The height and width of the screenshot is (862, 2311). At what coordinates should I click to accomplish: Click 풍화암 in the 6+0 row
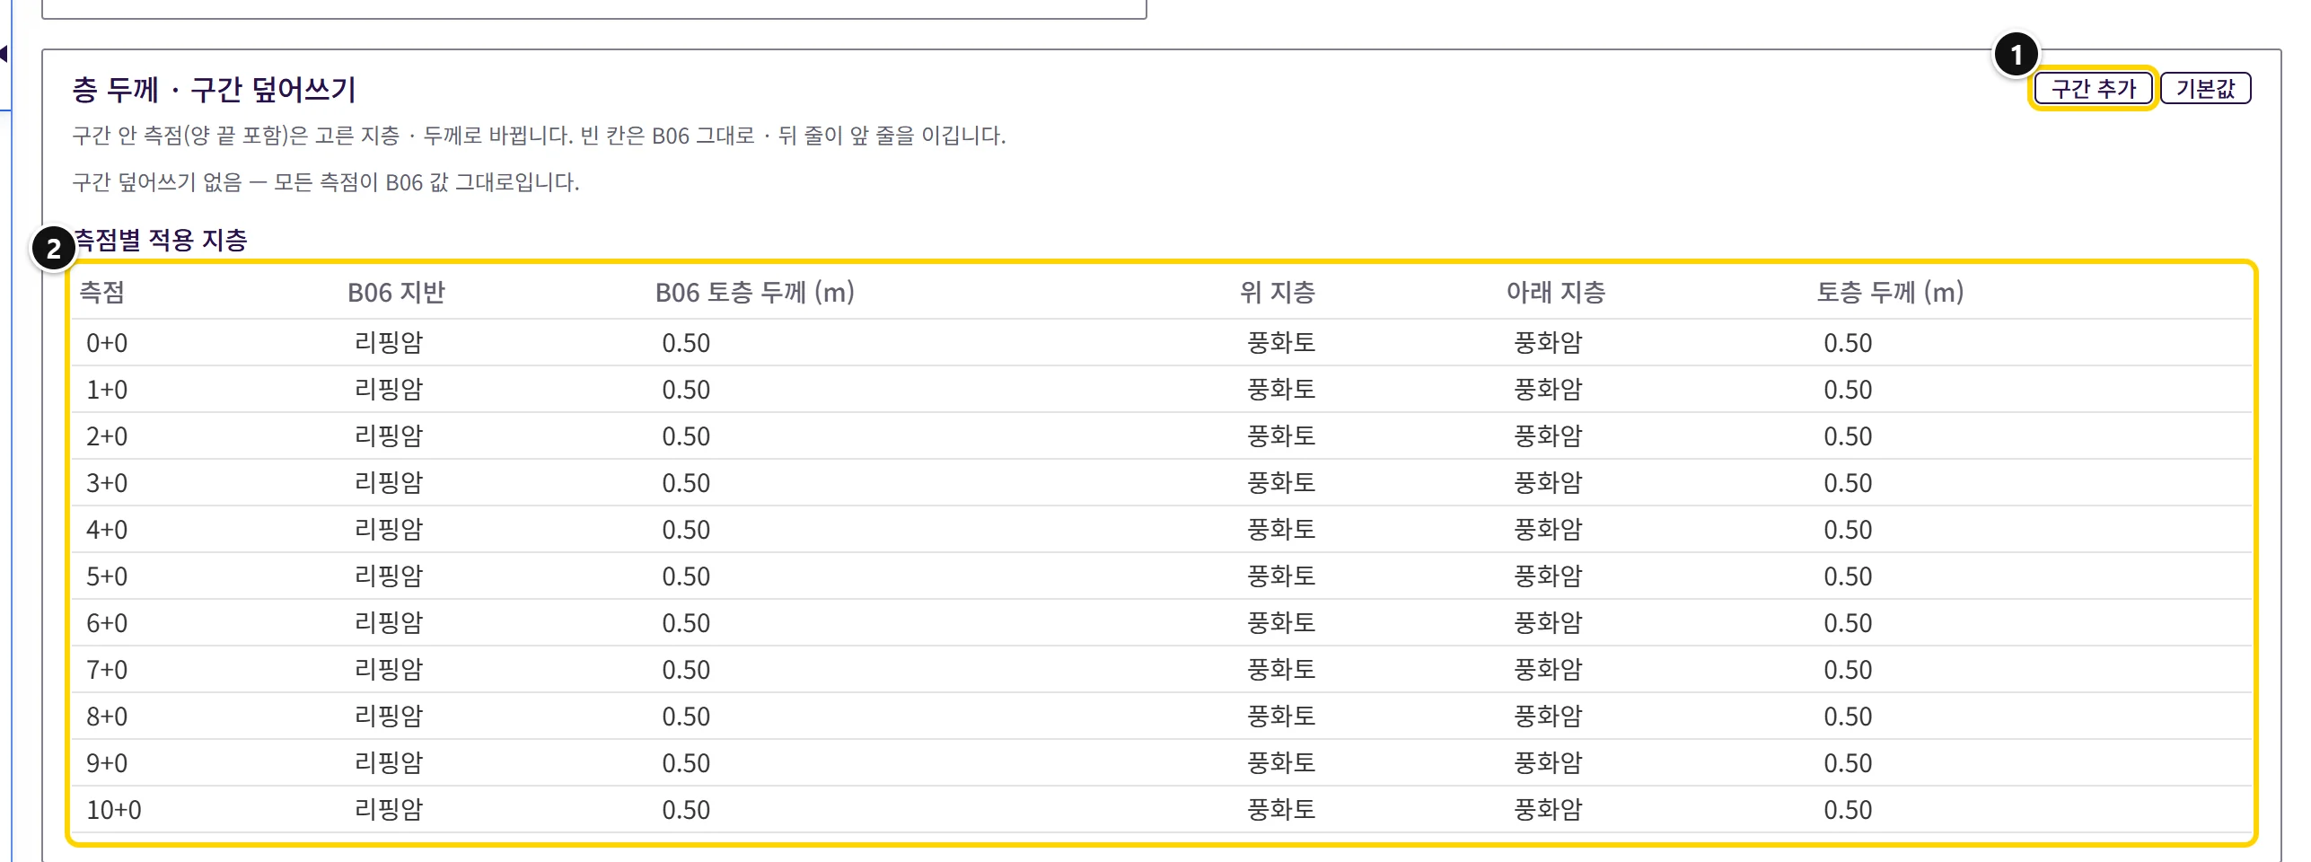(x=1549, y=622)
